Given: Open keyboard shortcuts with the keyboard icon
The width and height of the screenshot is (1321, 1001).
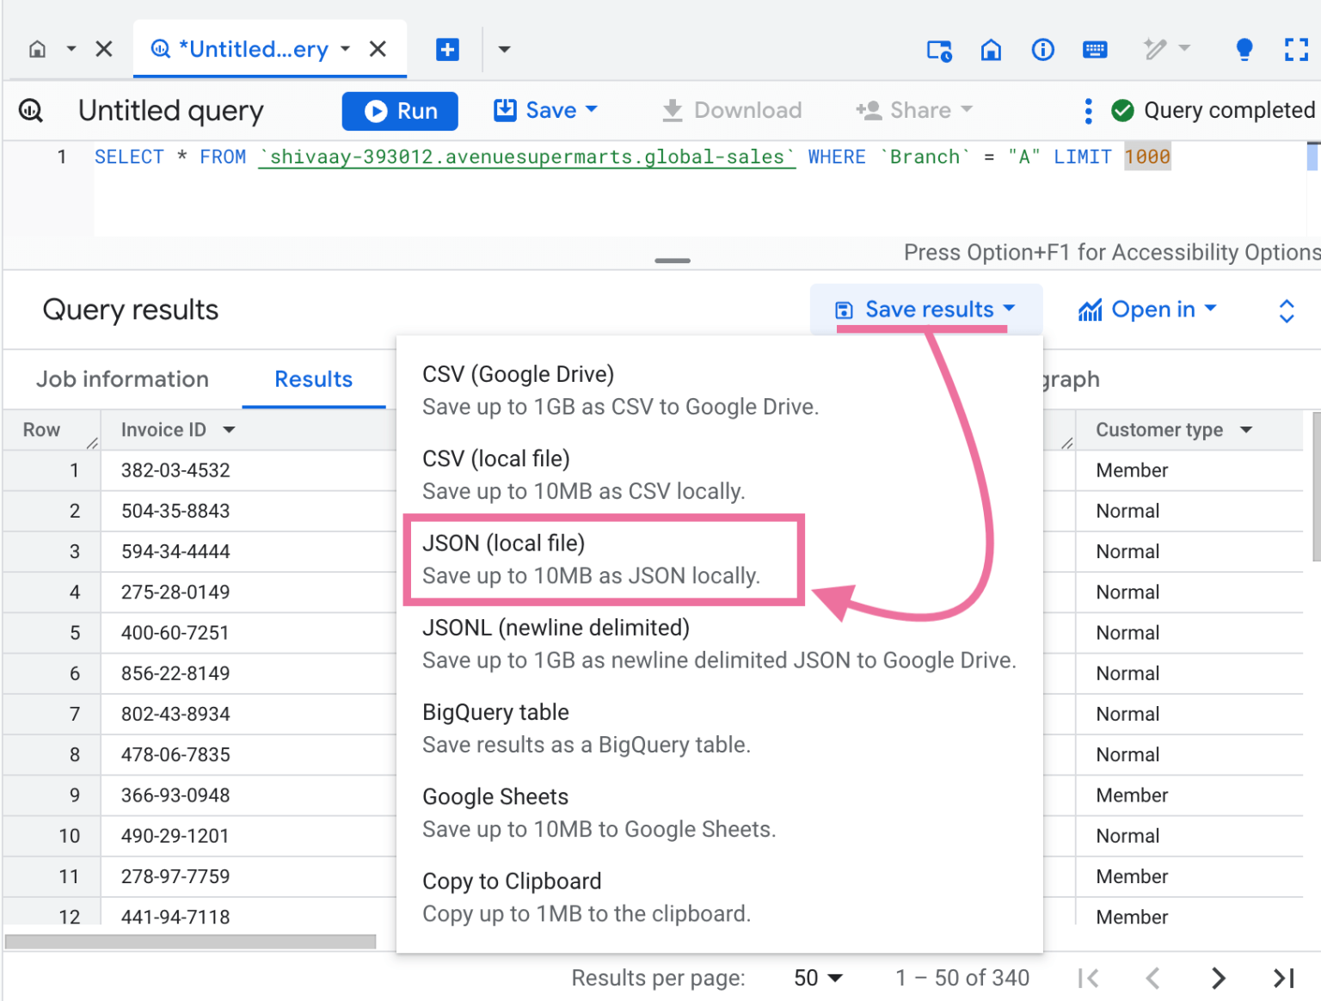Looking at the screenshot, I should tap(1095, 50).
